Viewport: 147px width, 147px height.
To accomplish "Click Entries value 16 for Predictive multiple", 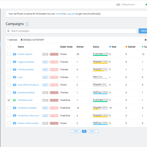I will pos(78,108).
